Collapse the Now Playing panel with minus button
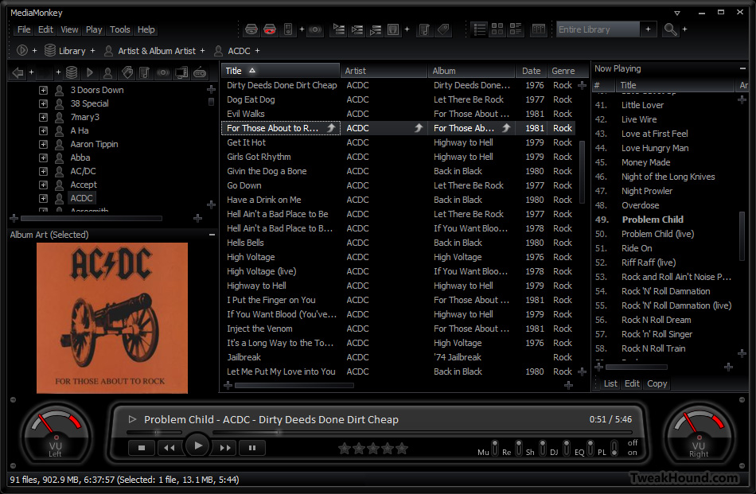 742,69
